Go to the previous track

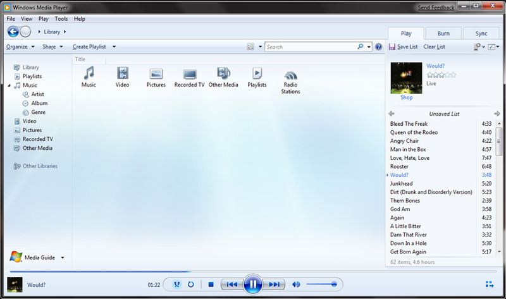231,284
